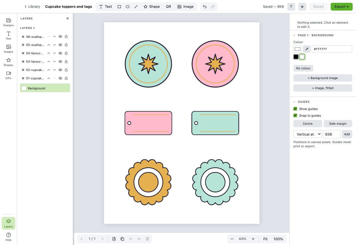Click the duplicate page icon
Viewport: 356px width, 245px height.
(x=122, y=239)
